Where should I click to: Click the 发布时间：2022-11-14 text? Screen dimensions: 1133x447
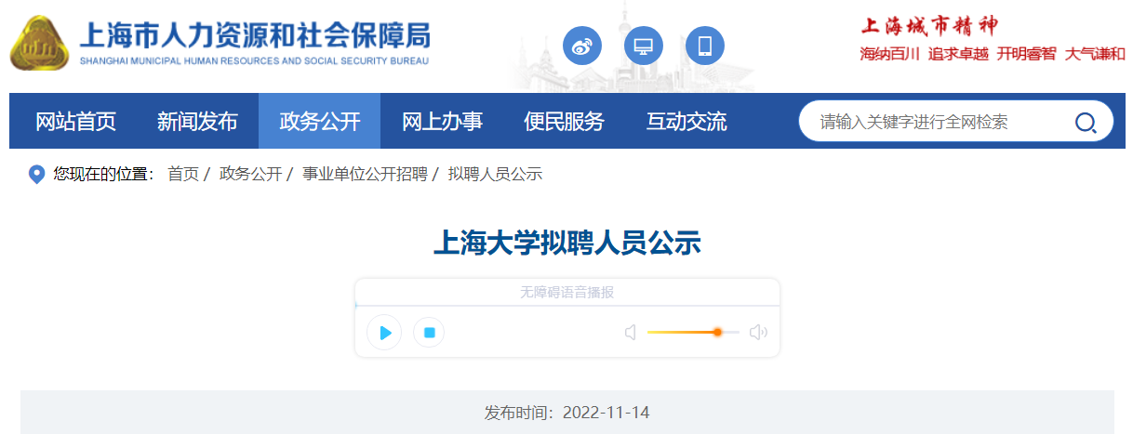(x=566, y=412)
